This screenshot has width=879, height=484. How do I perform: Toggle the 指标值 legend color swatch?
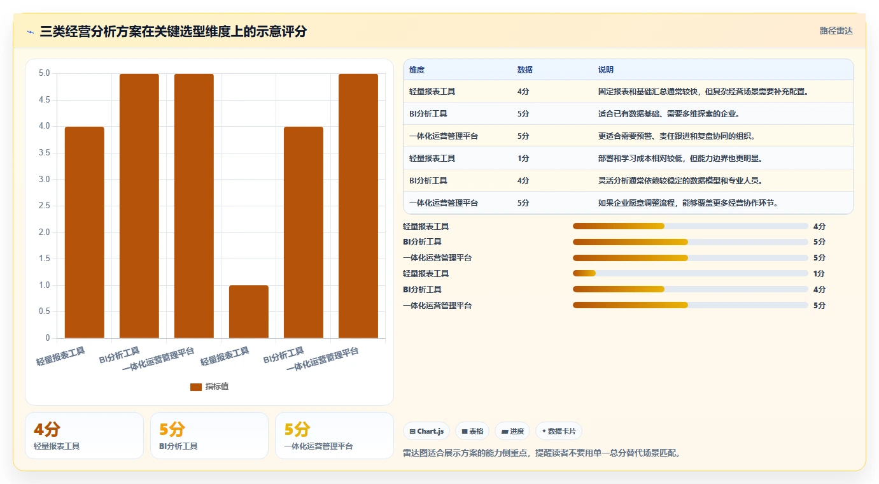[196, 387]
